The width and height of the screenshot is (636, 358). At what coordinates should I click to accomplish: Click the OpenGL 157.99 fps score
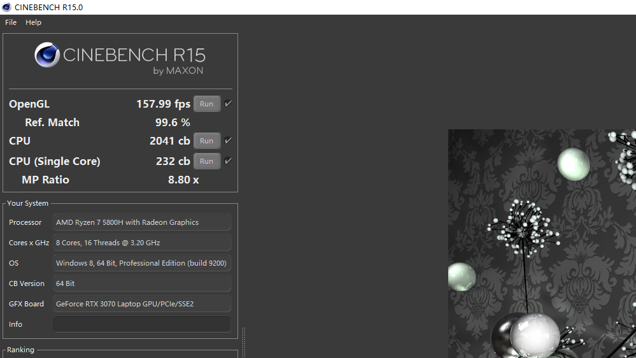point(163,104)
